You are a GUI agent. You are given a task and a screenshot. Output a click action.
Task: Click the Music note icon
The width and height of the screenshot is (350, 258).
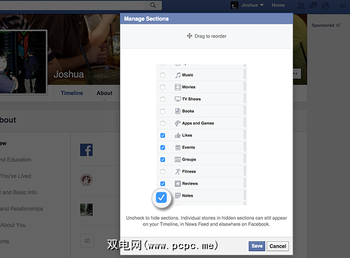(178, 75)
